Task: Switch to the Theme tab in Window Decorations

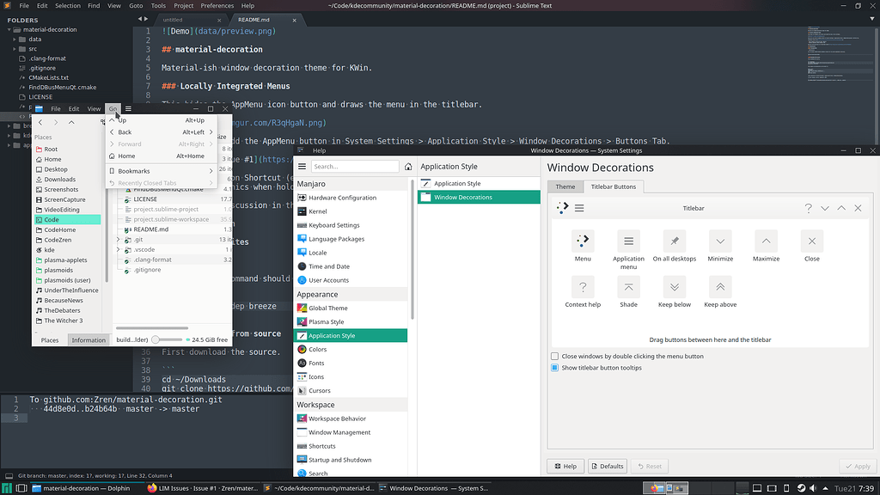Action: click(565, 186)
